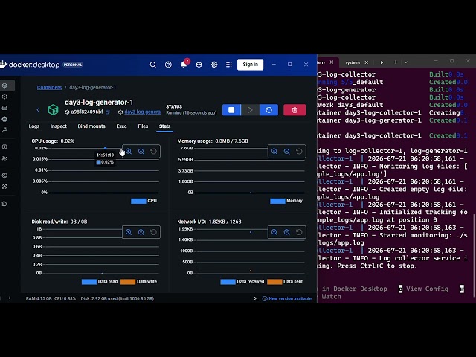Zoom out on the CPU usage chart

(x=141, y=151)
